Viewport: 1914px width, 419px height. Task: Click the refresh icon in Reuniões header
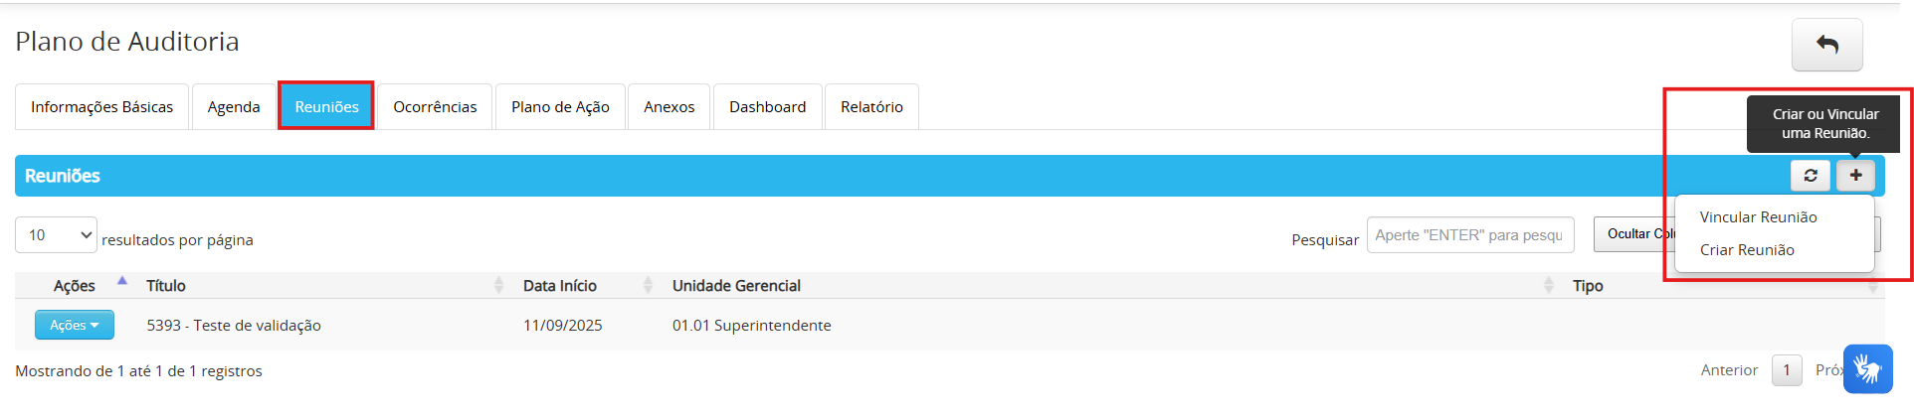pyautogui.click(x=1810, y=176)
